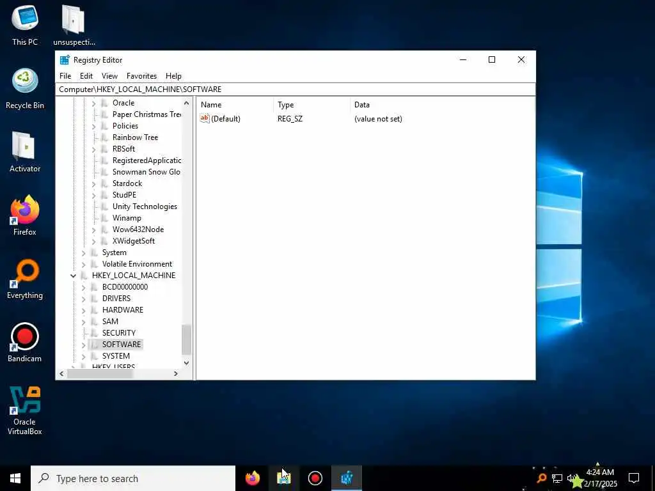This screenshot has width=655, height=491.
Task: Expand the Stardock registry key
Action: [93, 183]
